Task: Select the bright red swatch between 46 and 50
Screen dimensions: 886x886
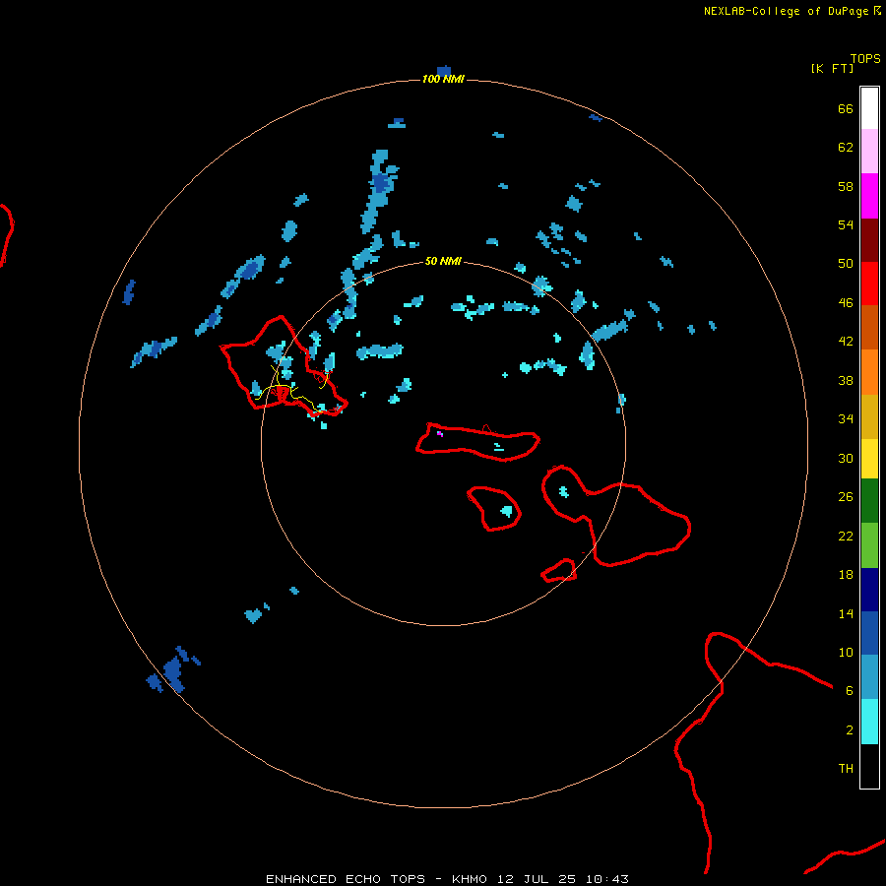Action: tap(869, 284)
